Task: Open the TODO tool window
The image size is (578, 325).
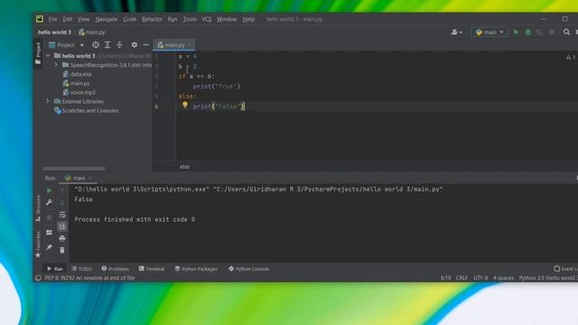Action: (x=82, y=269)
